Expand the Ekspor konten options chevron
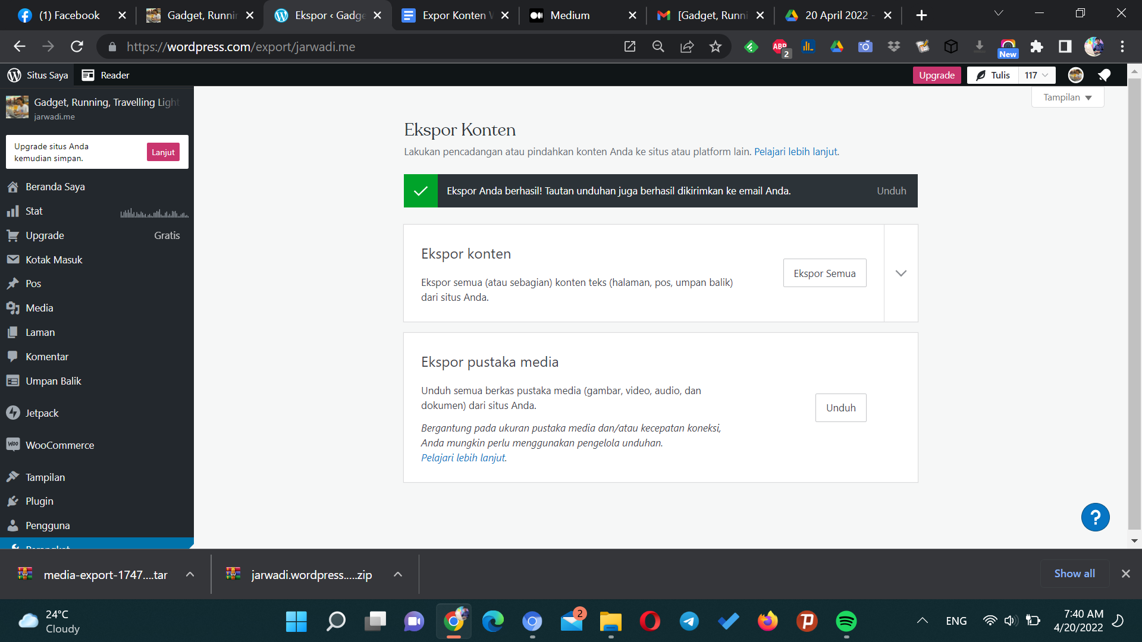The width and height of the screenshot is (1142, 642). coord(901,273)
